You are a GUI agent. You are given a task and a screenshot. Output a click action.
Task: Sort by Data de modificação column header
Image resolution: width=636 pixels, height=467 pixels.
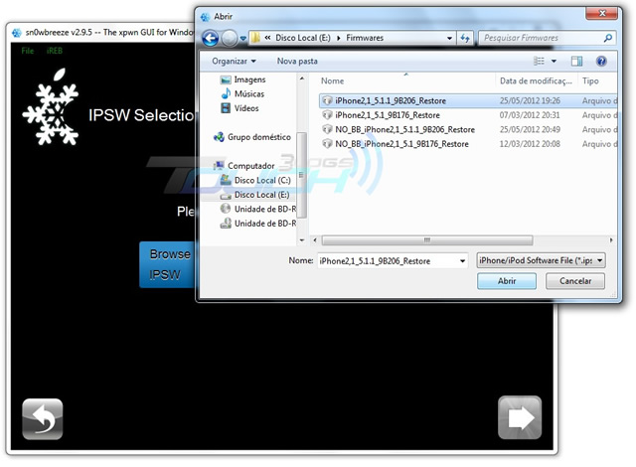click(536, 80)
